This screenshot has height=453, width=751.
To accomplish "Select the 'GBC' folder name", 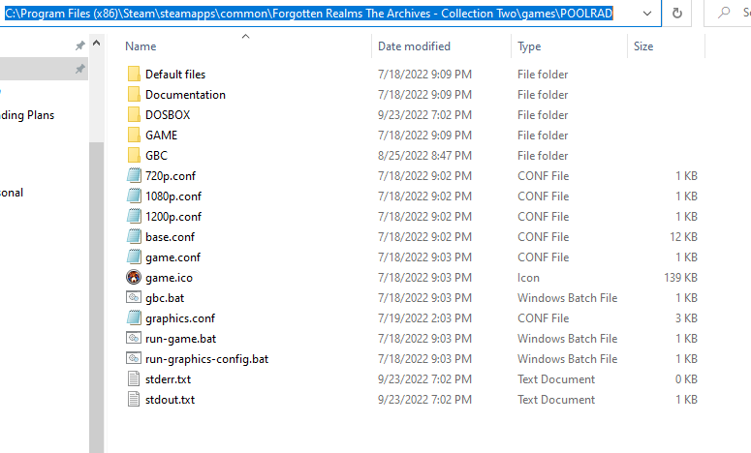I will pyautogui.click(x=157, y=156).
